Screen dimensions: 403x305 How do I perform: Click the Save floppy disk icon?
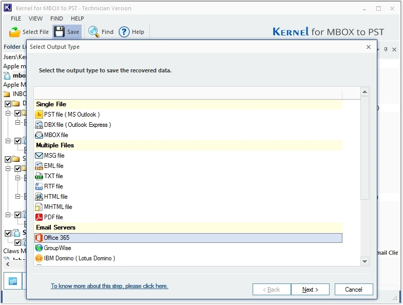60,32
